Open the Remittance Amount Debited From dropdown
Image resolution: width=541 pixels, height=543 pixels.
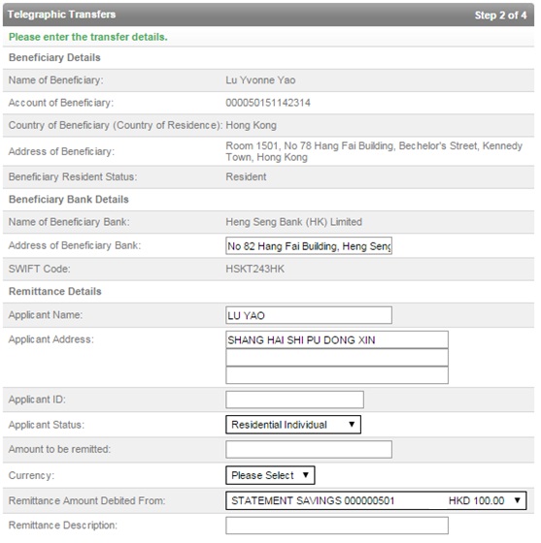coord(376,500)
